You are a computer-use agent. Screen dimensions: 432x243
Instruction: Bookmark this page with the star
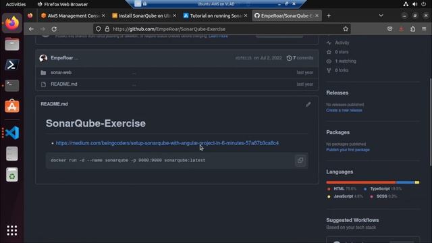click(346, 29)
